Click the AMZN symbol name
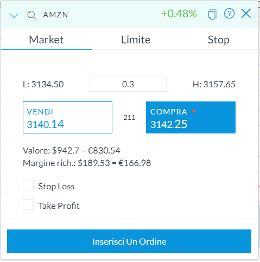Screen dimensions: 260x262 [x=55, y=15]
